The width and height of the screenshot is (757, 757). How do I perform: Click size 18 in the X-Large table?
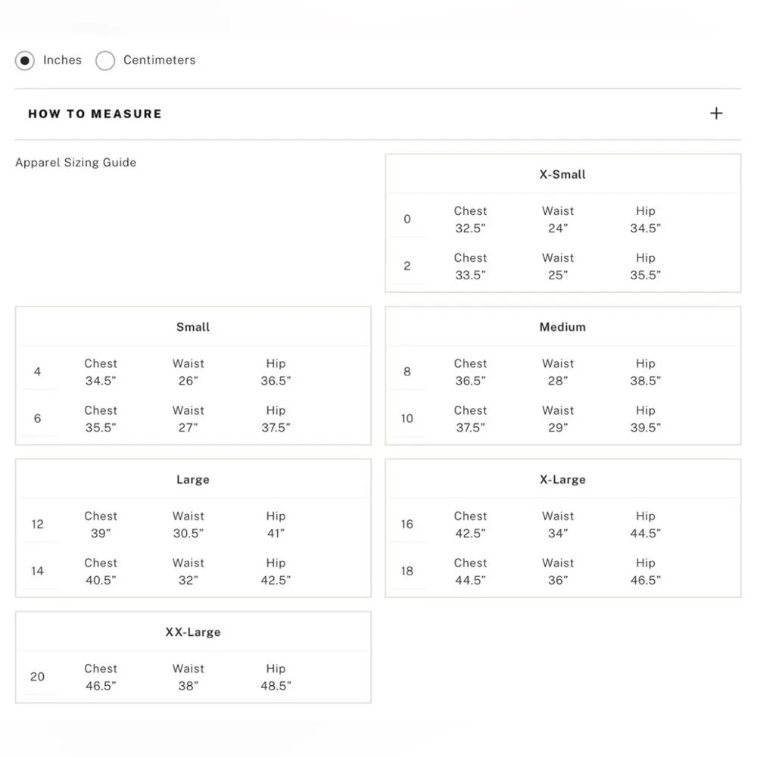coord(407,572)
